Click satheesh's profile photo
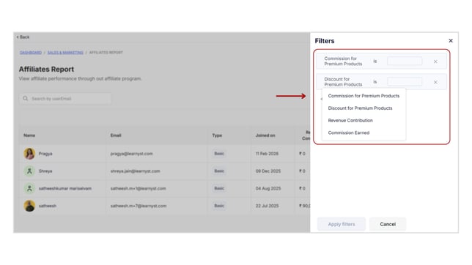 pyautogui.click(x=29, y=206)
